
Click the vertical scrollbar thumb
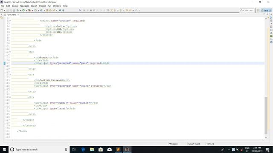[x=266, y=116]
